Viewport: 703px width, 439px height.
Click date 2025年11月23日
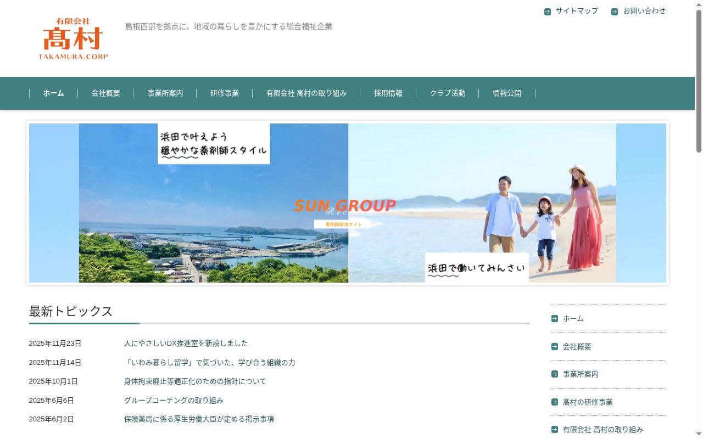[x=55, y=344]
